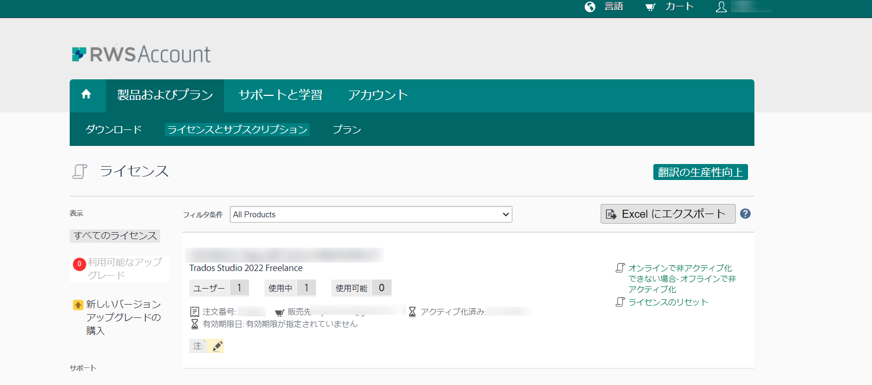Click the pencil edit note icon
Viewport: 872px width, 385px height.
coord(217,346)
